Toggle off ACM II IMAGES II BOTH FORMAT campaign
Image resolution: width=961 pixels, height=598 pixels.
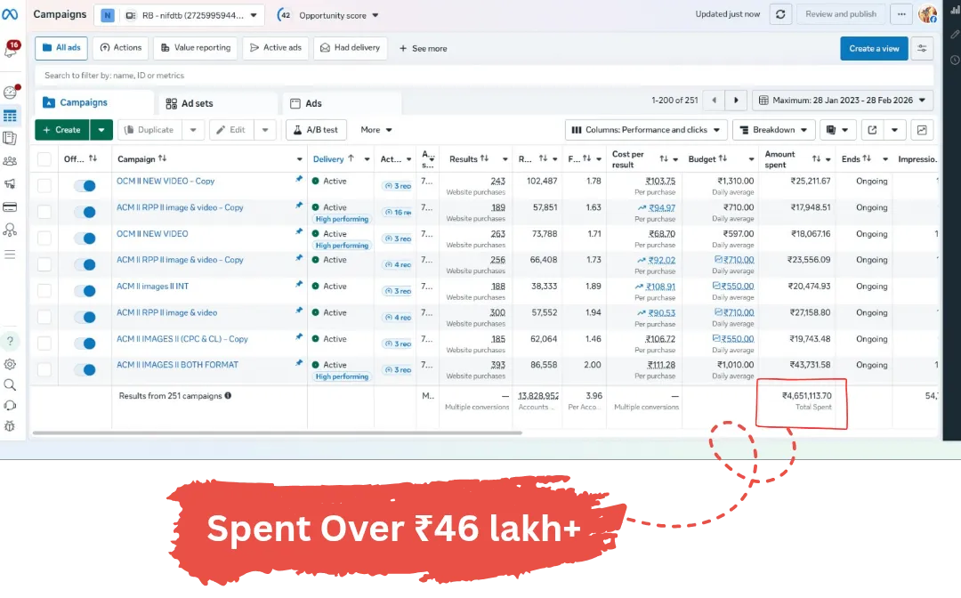tap(85, 370)
